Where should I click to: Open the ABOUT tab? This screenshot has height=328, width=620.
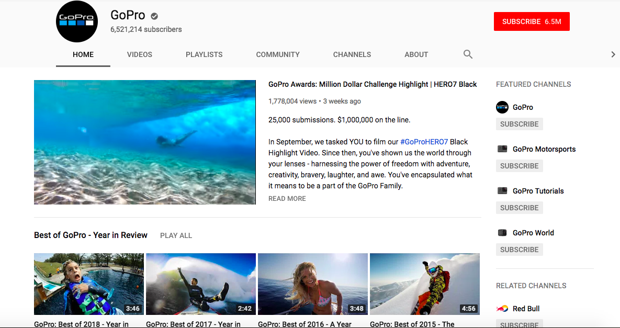pyautogui.click(x=416, y=54)
